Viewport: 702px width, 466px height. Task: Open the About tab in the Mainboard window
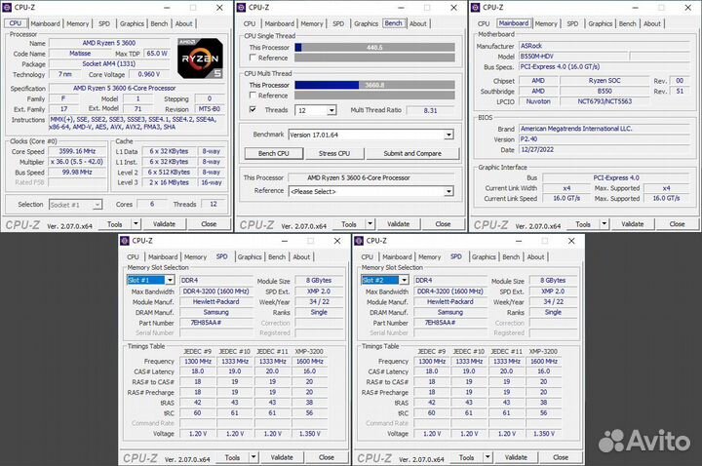click(x=652, y=23)
